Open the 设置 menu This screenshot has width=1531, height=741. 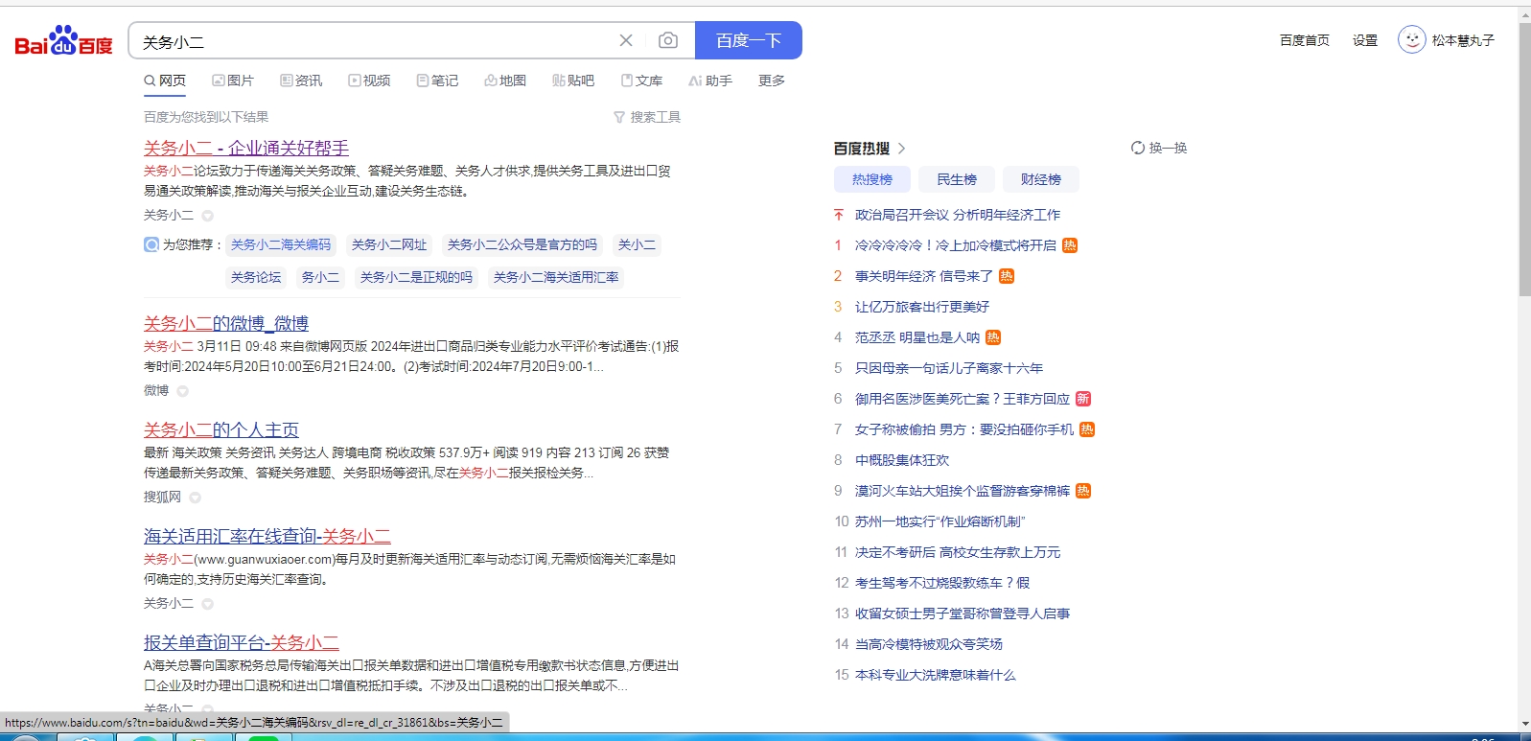click(x=1365, y=40)
